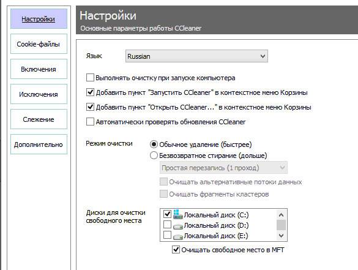Select the 'Локальный диск (C:)' list entry text
The image size is (358, 270).
point(216,215)
